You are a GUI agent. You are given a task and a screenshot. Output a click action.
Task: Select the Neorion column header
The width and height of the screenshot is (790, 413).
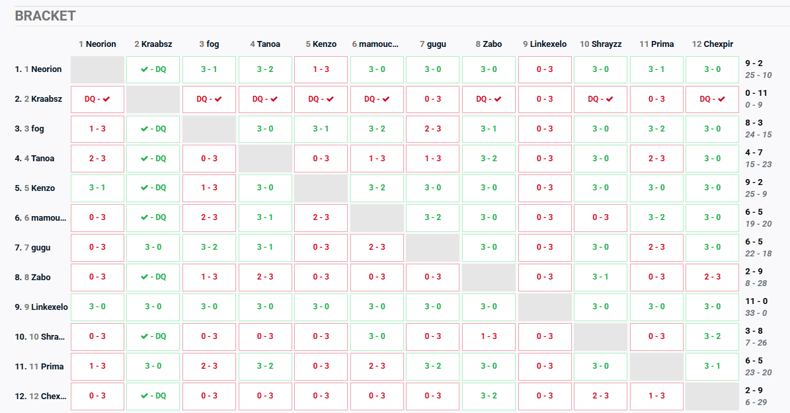tap(97, 44)
